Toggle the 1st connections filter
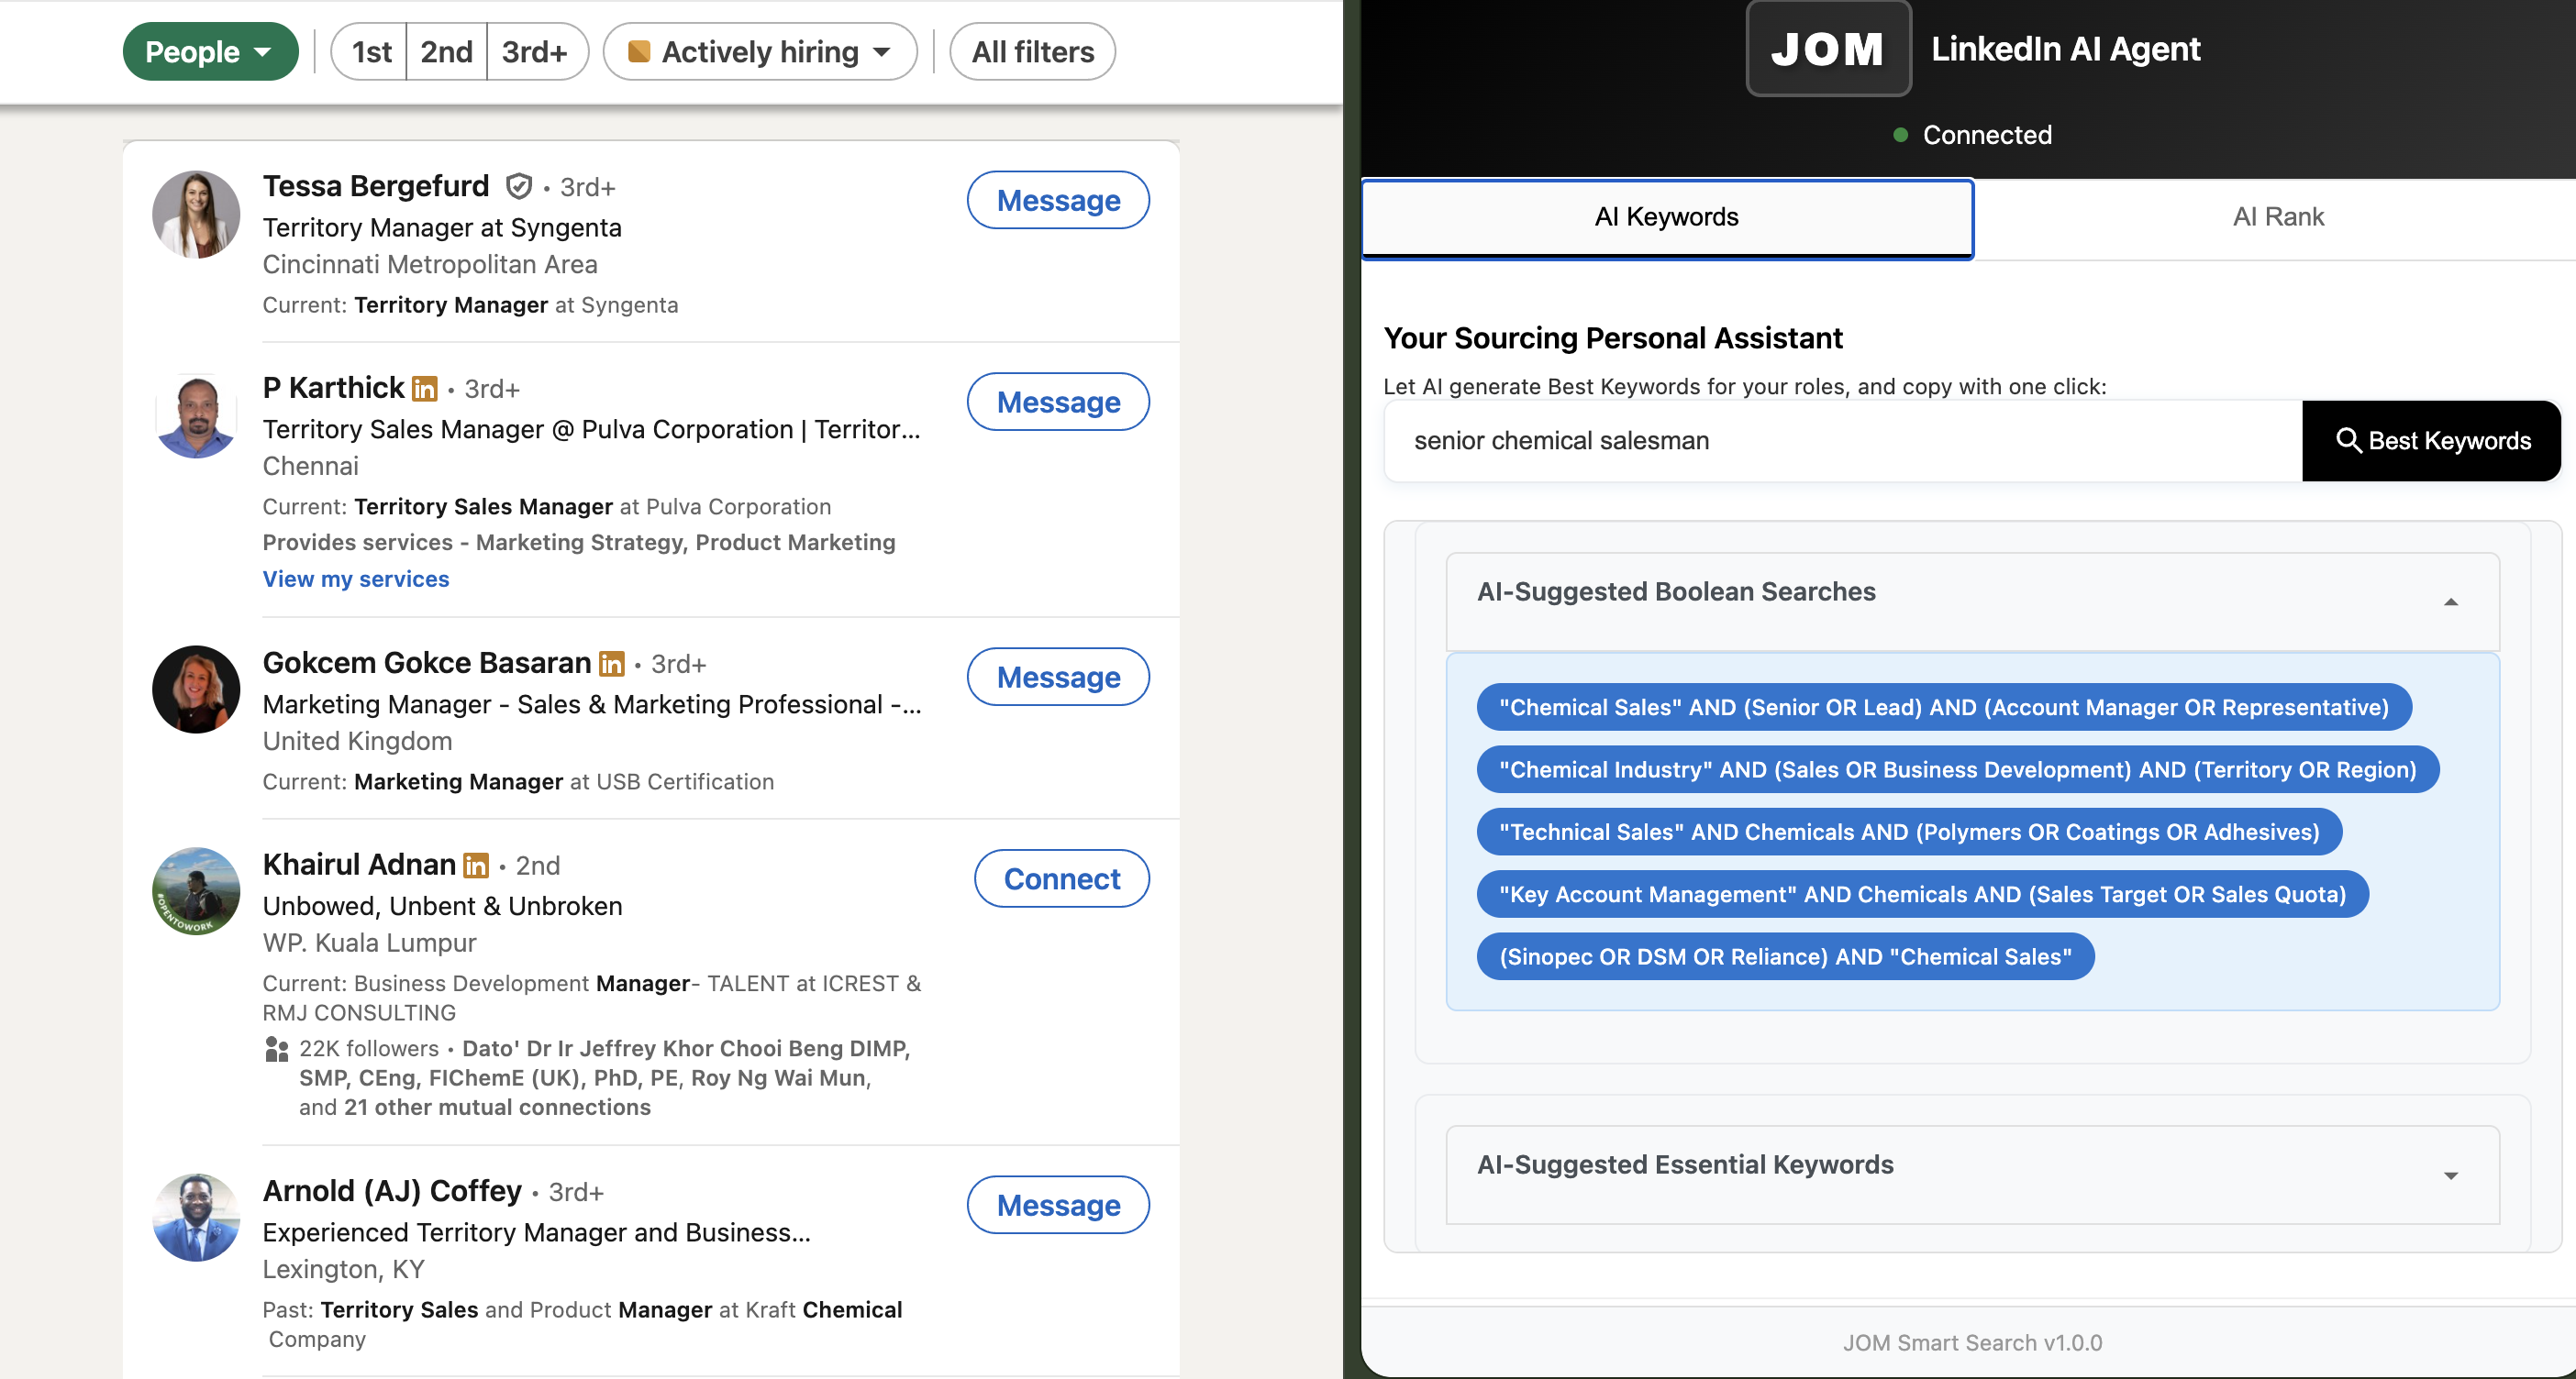This screenshot has height=1379, width=2576. tap(371, 52)
